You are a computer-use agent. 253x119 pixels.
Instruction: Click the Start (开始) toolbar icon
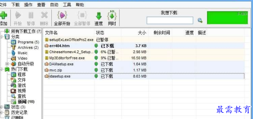pos(18,15)
